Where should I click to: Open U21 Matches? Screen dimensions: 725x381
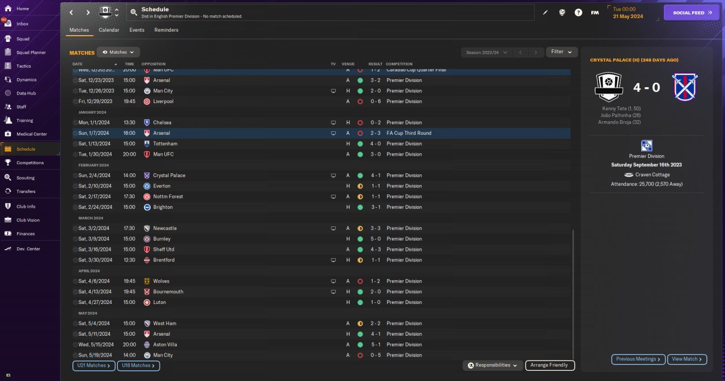pos(94,366)
